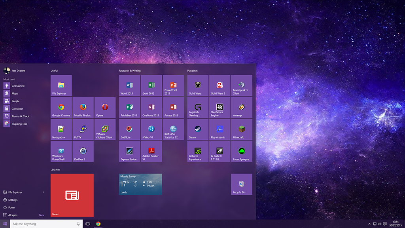Viewport: 405px width, 228px height.
Task: Click the Playtime! group heading
Action: coord(193,70)
